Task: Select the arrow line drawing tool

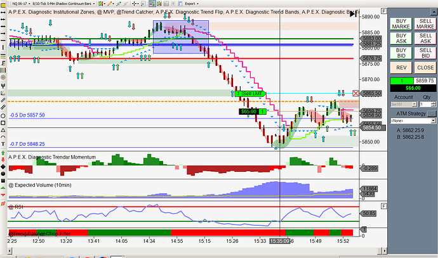Action: pos(3,34)
